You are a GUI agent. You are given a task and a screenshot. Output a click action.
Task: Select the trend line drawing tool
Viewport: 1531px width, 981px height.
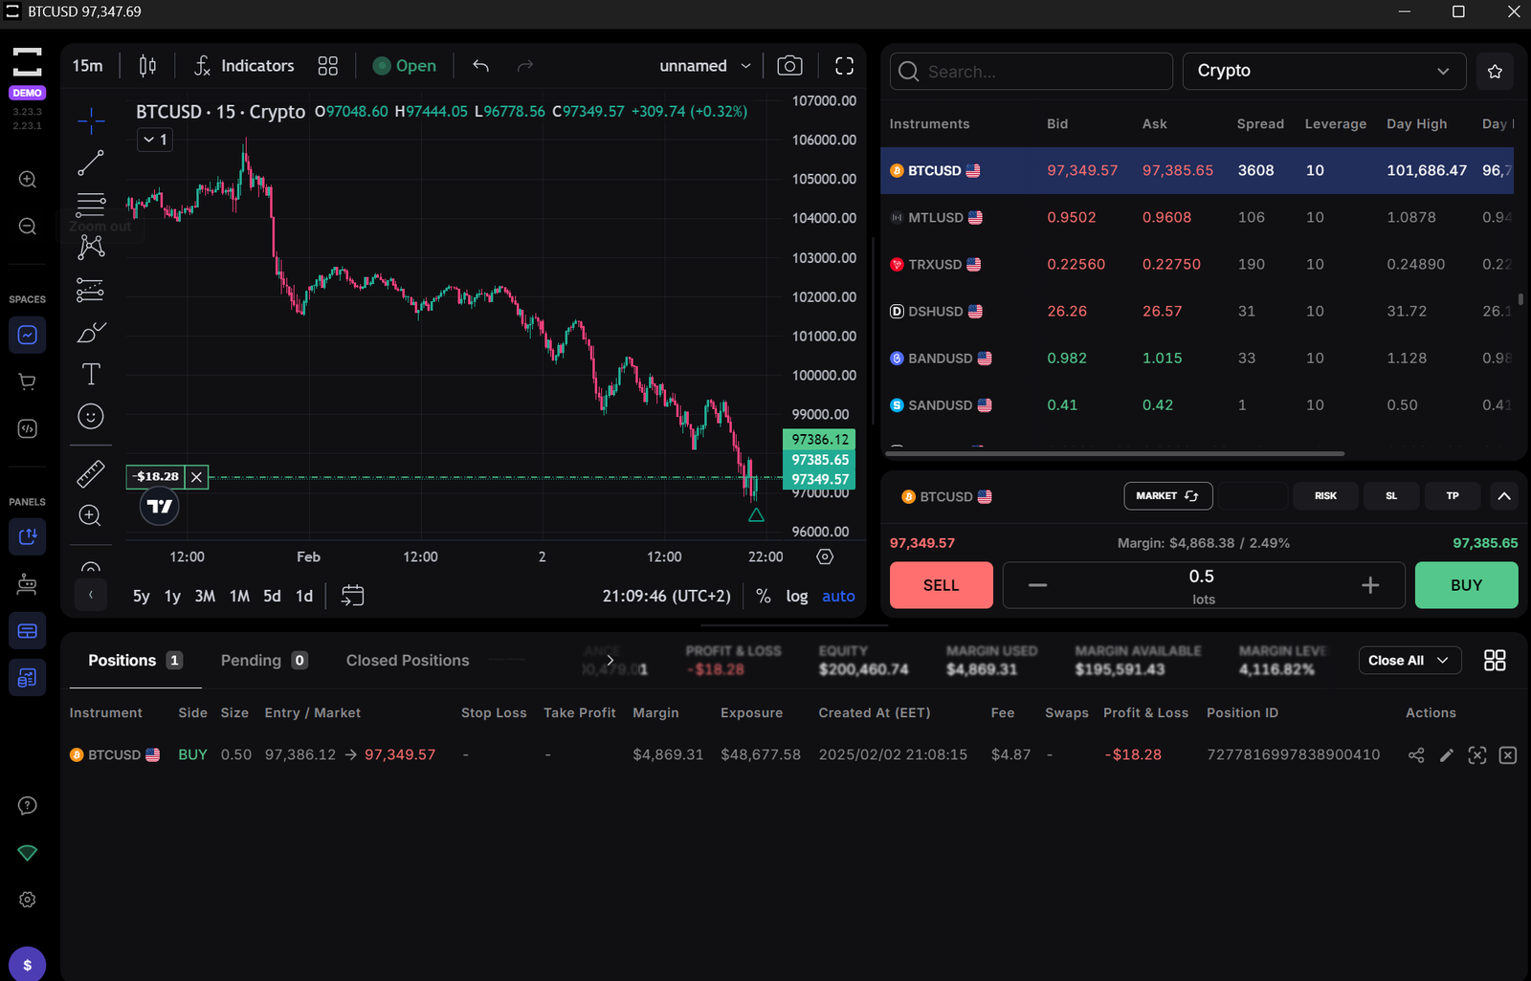click(x=91, y=163)
